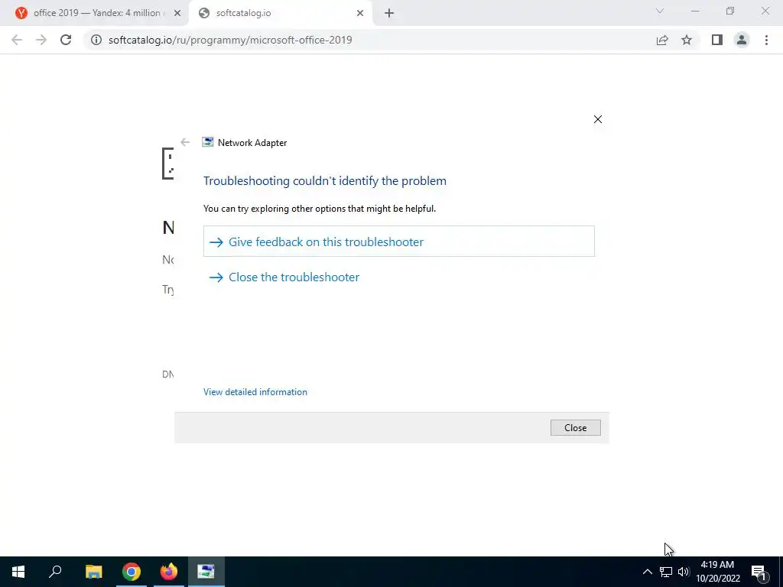783x587 pixels.
Task: Open the taskbar clock and date
Action: click(x=717, y=572)
